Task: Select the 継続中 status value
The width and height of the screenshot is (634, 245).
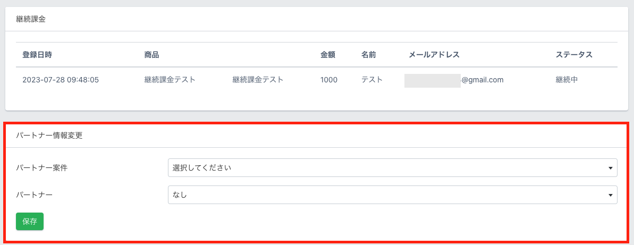Action: coord(567,80)
